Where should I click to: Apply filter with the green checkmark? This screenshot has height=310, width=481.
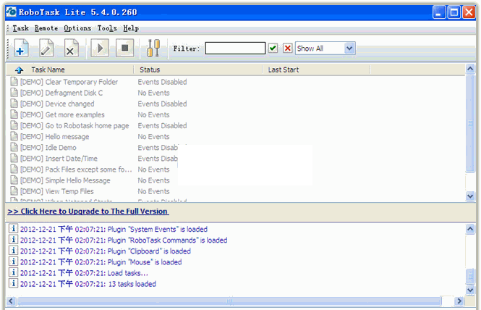tap(273, 49)
